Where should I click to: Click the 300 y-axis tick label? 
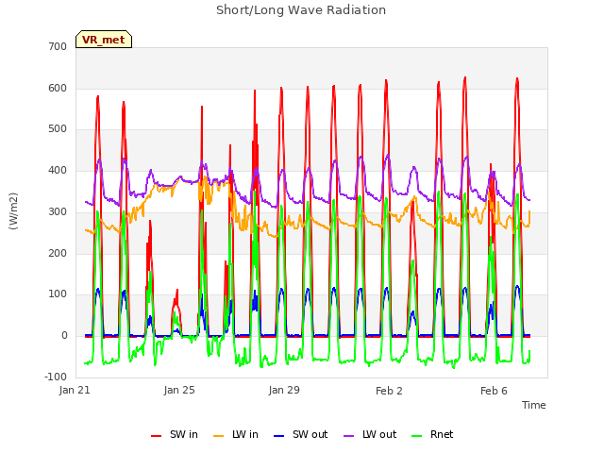[x=58, y=211]
